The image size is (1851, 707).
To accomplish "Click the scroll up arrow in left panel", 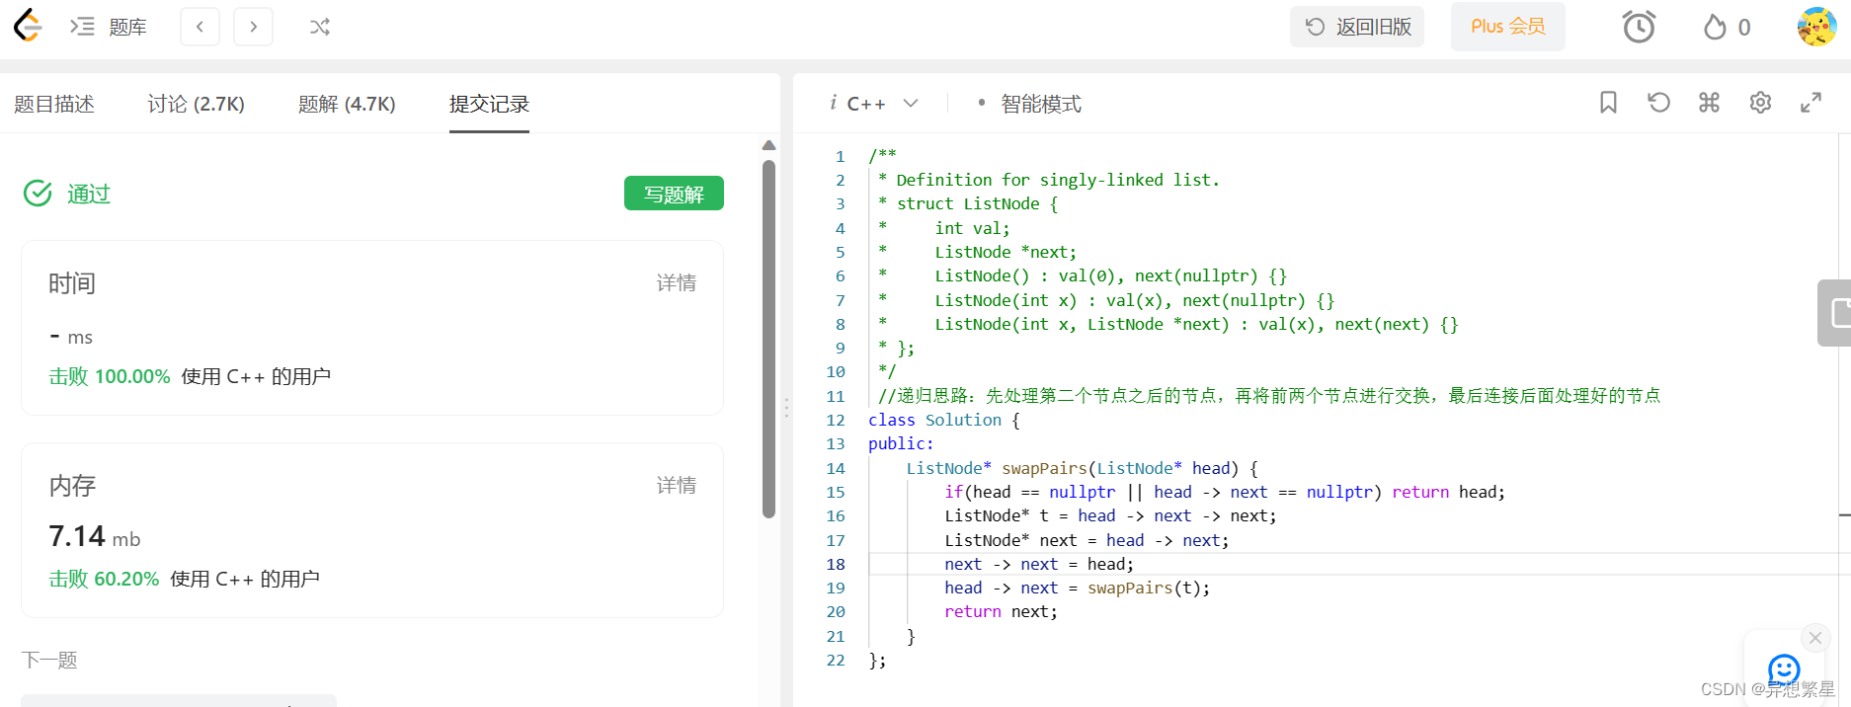I will (768, 146).
